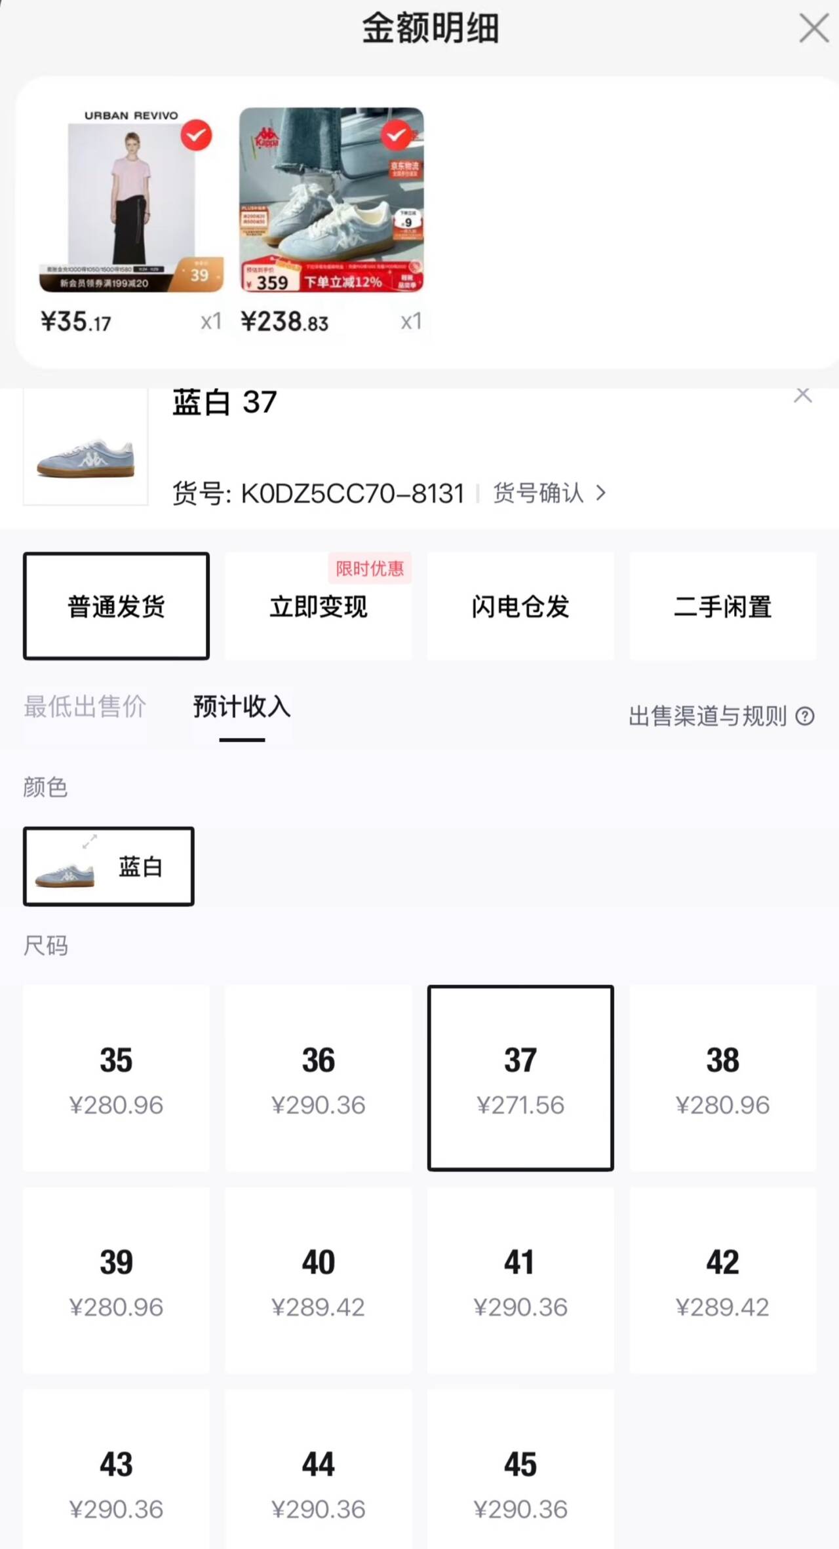This screenshot has height=1549, width=839.
Task: Select size 36 priced ¥290.36
Action: 319,1078
